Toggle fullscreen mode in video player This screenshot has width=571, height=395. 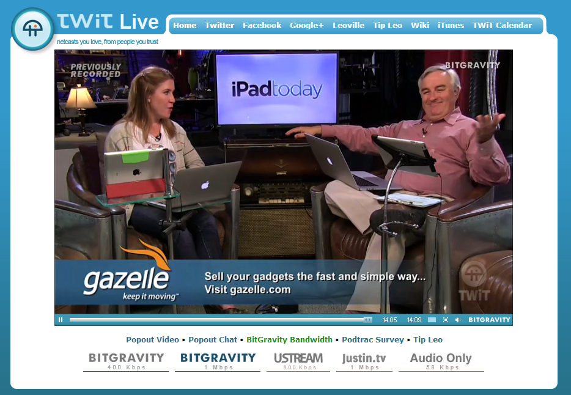pos(445,320)
